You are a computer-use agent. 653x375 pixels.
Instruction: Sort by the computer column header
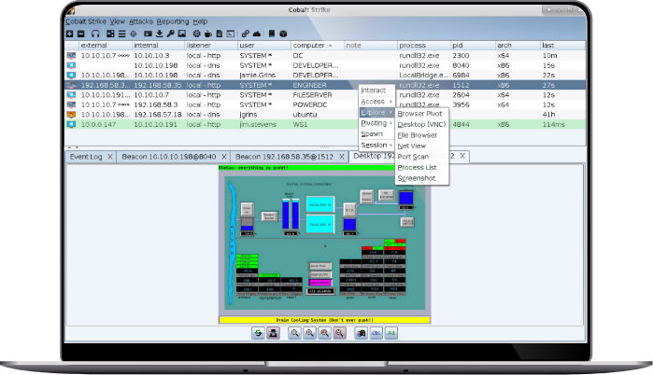coord(318,46)
